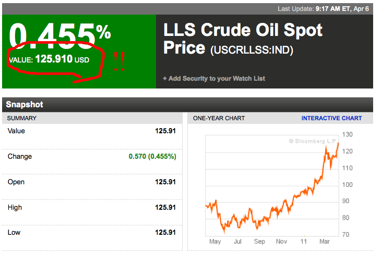Click the Open row in summary table

[x=92, y=182]
